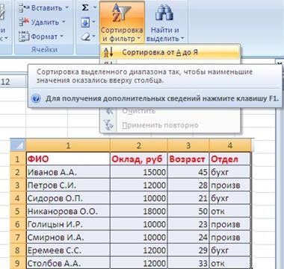Select row header 1

click(x=18, y=159)
